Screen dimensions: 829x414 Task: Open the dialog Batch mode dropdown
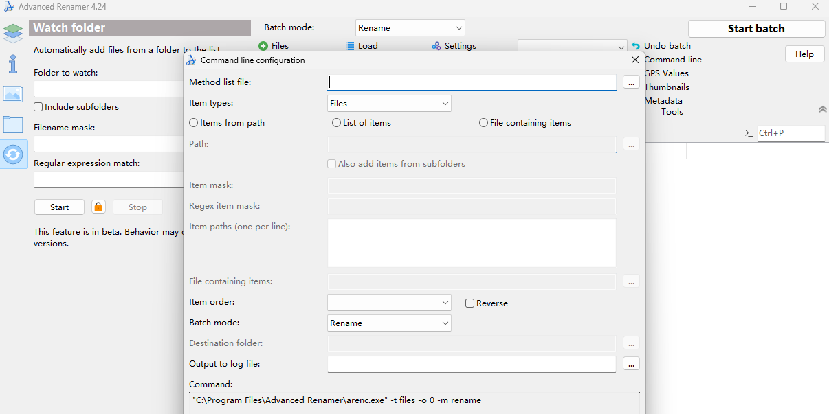point(389,323)
